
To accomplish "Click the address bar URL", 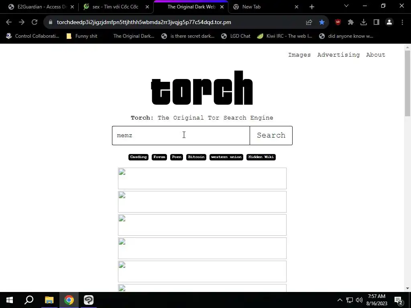I will 144,22.
